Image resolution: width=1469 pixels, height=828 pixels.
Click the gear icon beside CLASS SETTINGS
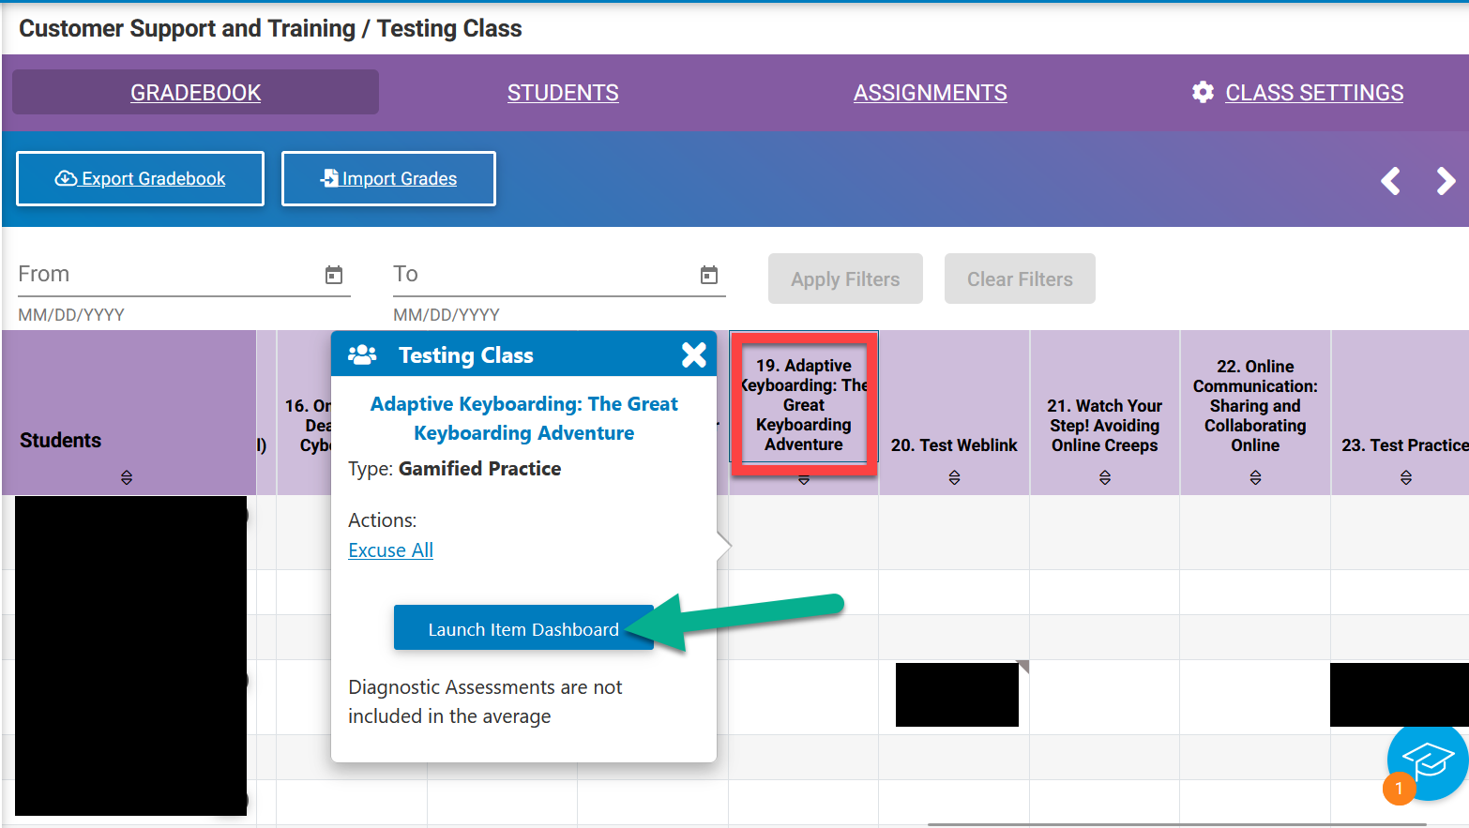pos(1203,92)
